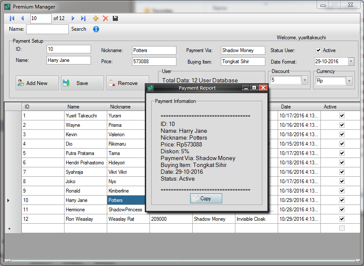
Task: Click the Remove button
Action: [x=127, y=83]
